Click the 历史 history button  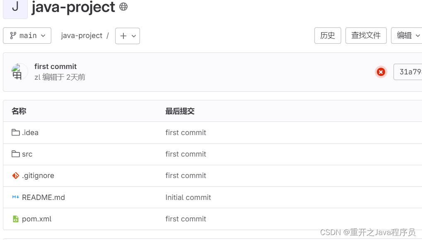[x=328, y=36]
